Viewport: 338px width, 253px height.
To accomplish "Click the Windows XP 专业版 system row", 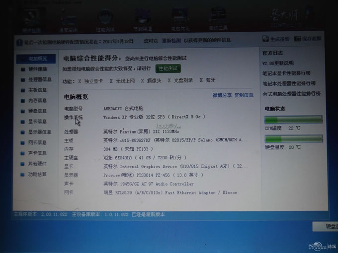I will coord(154,117).
